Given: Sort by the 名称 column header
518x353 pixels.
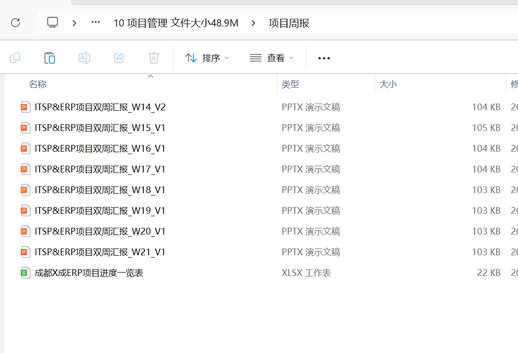Looking at the screenshot, I should pos(38,84).
